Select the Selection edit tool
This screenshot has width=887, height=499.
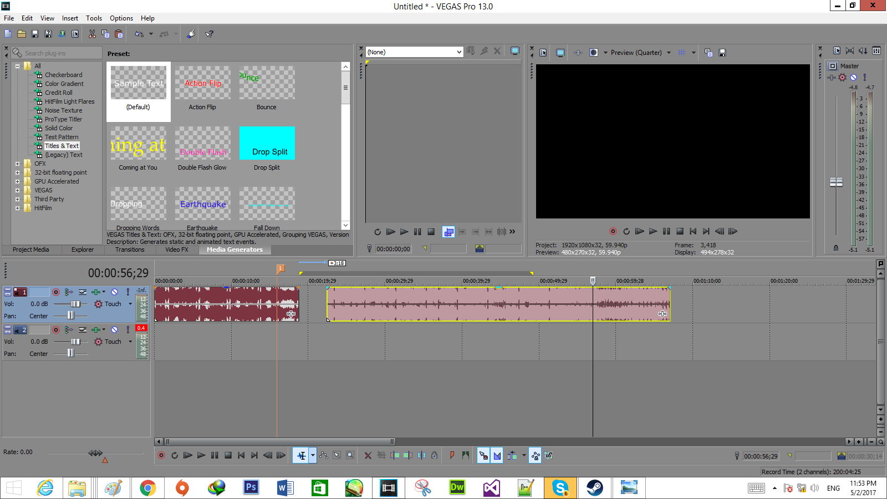point(337,456)
